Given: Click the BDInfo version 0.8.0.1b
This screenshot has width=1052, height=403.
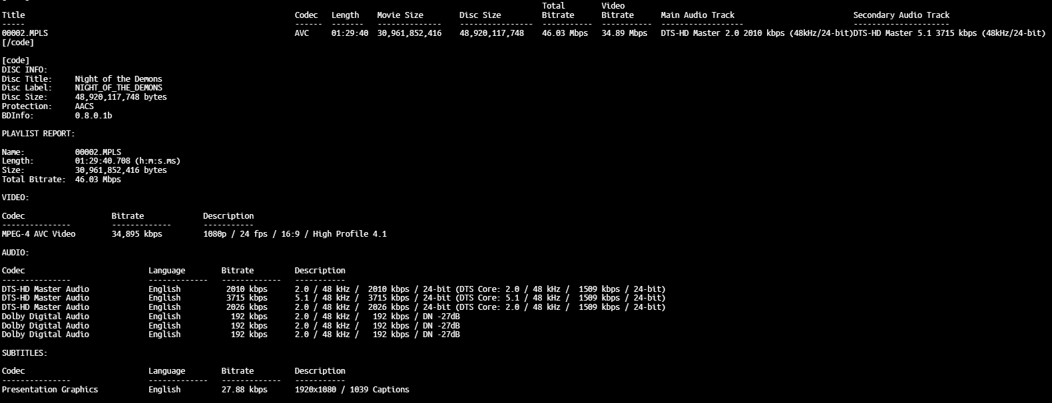Looking at the screenshot, I should (x=93, y=116).
